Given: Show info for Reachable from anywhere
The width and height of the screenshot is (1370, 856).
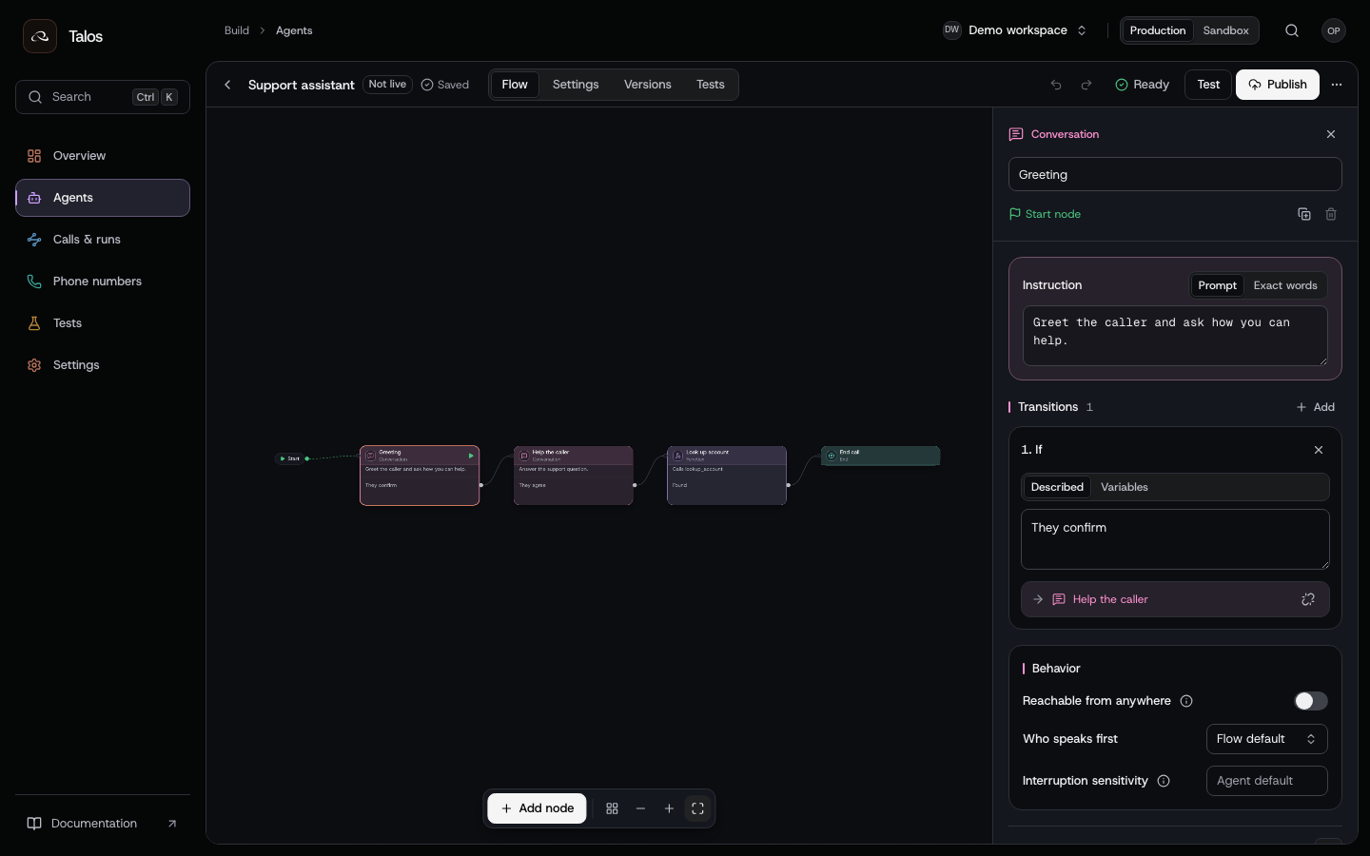Looking at the screenshot, I should tap(1186, 701).
